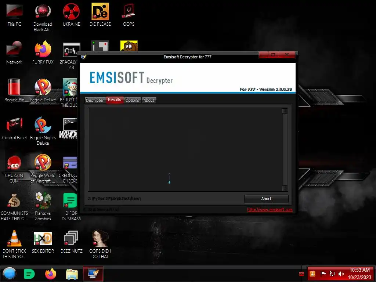Click the results list scrollbar up arrow
The height and width of the screenshot is (282, 376).
285,111
